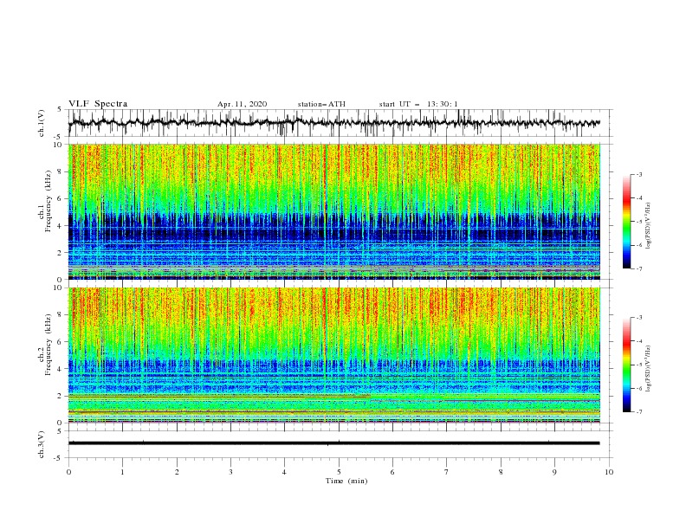Click the "2" tick on ch.2 frequency axis
Screen dimensions: 686x530
61,396
